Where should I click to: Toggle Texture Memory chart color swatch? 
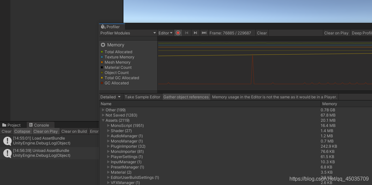102,57
